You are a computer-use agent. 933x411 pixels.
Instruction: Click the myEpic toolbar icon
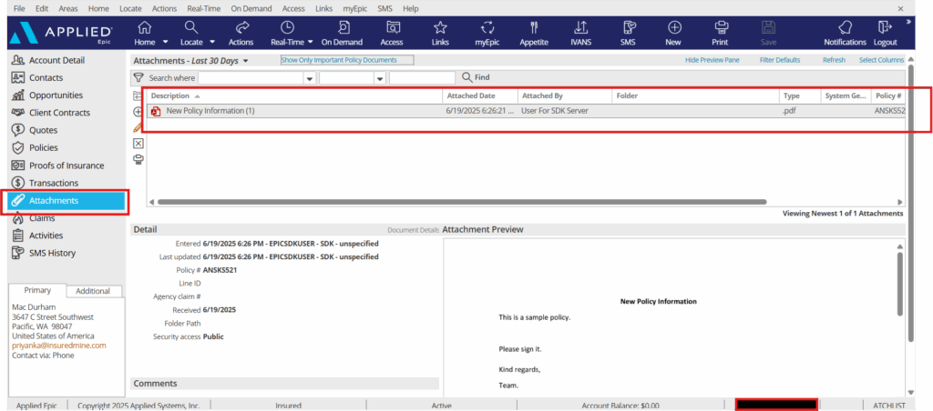coord(487,27)
